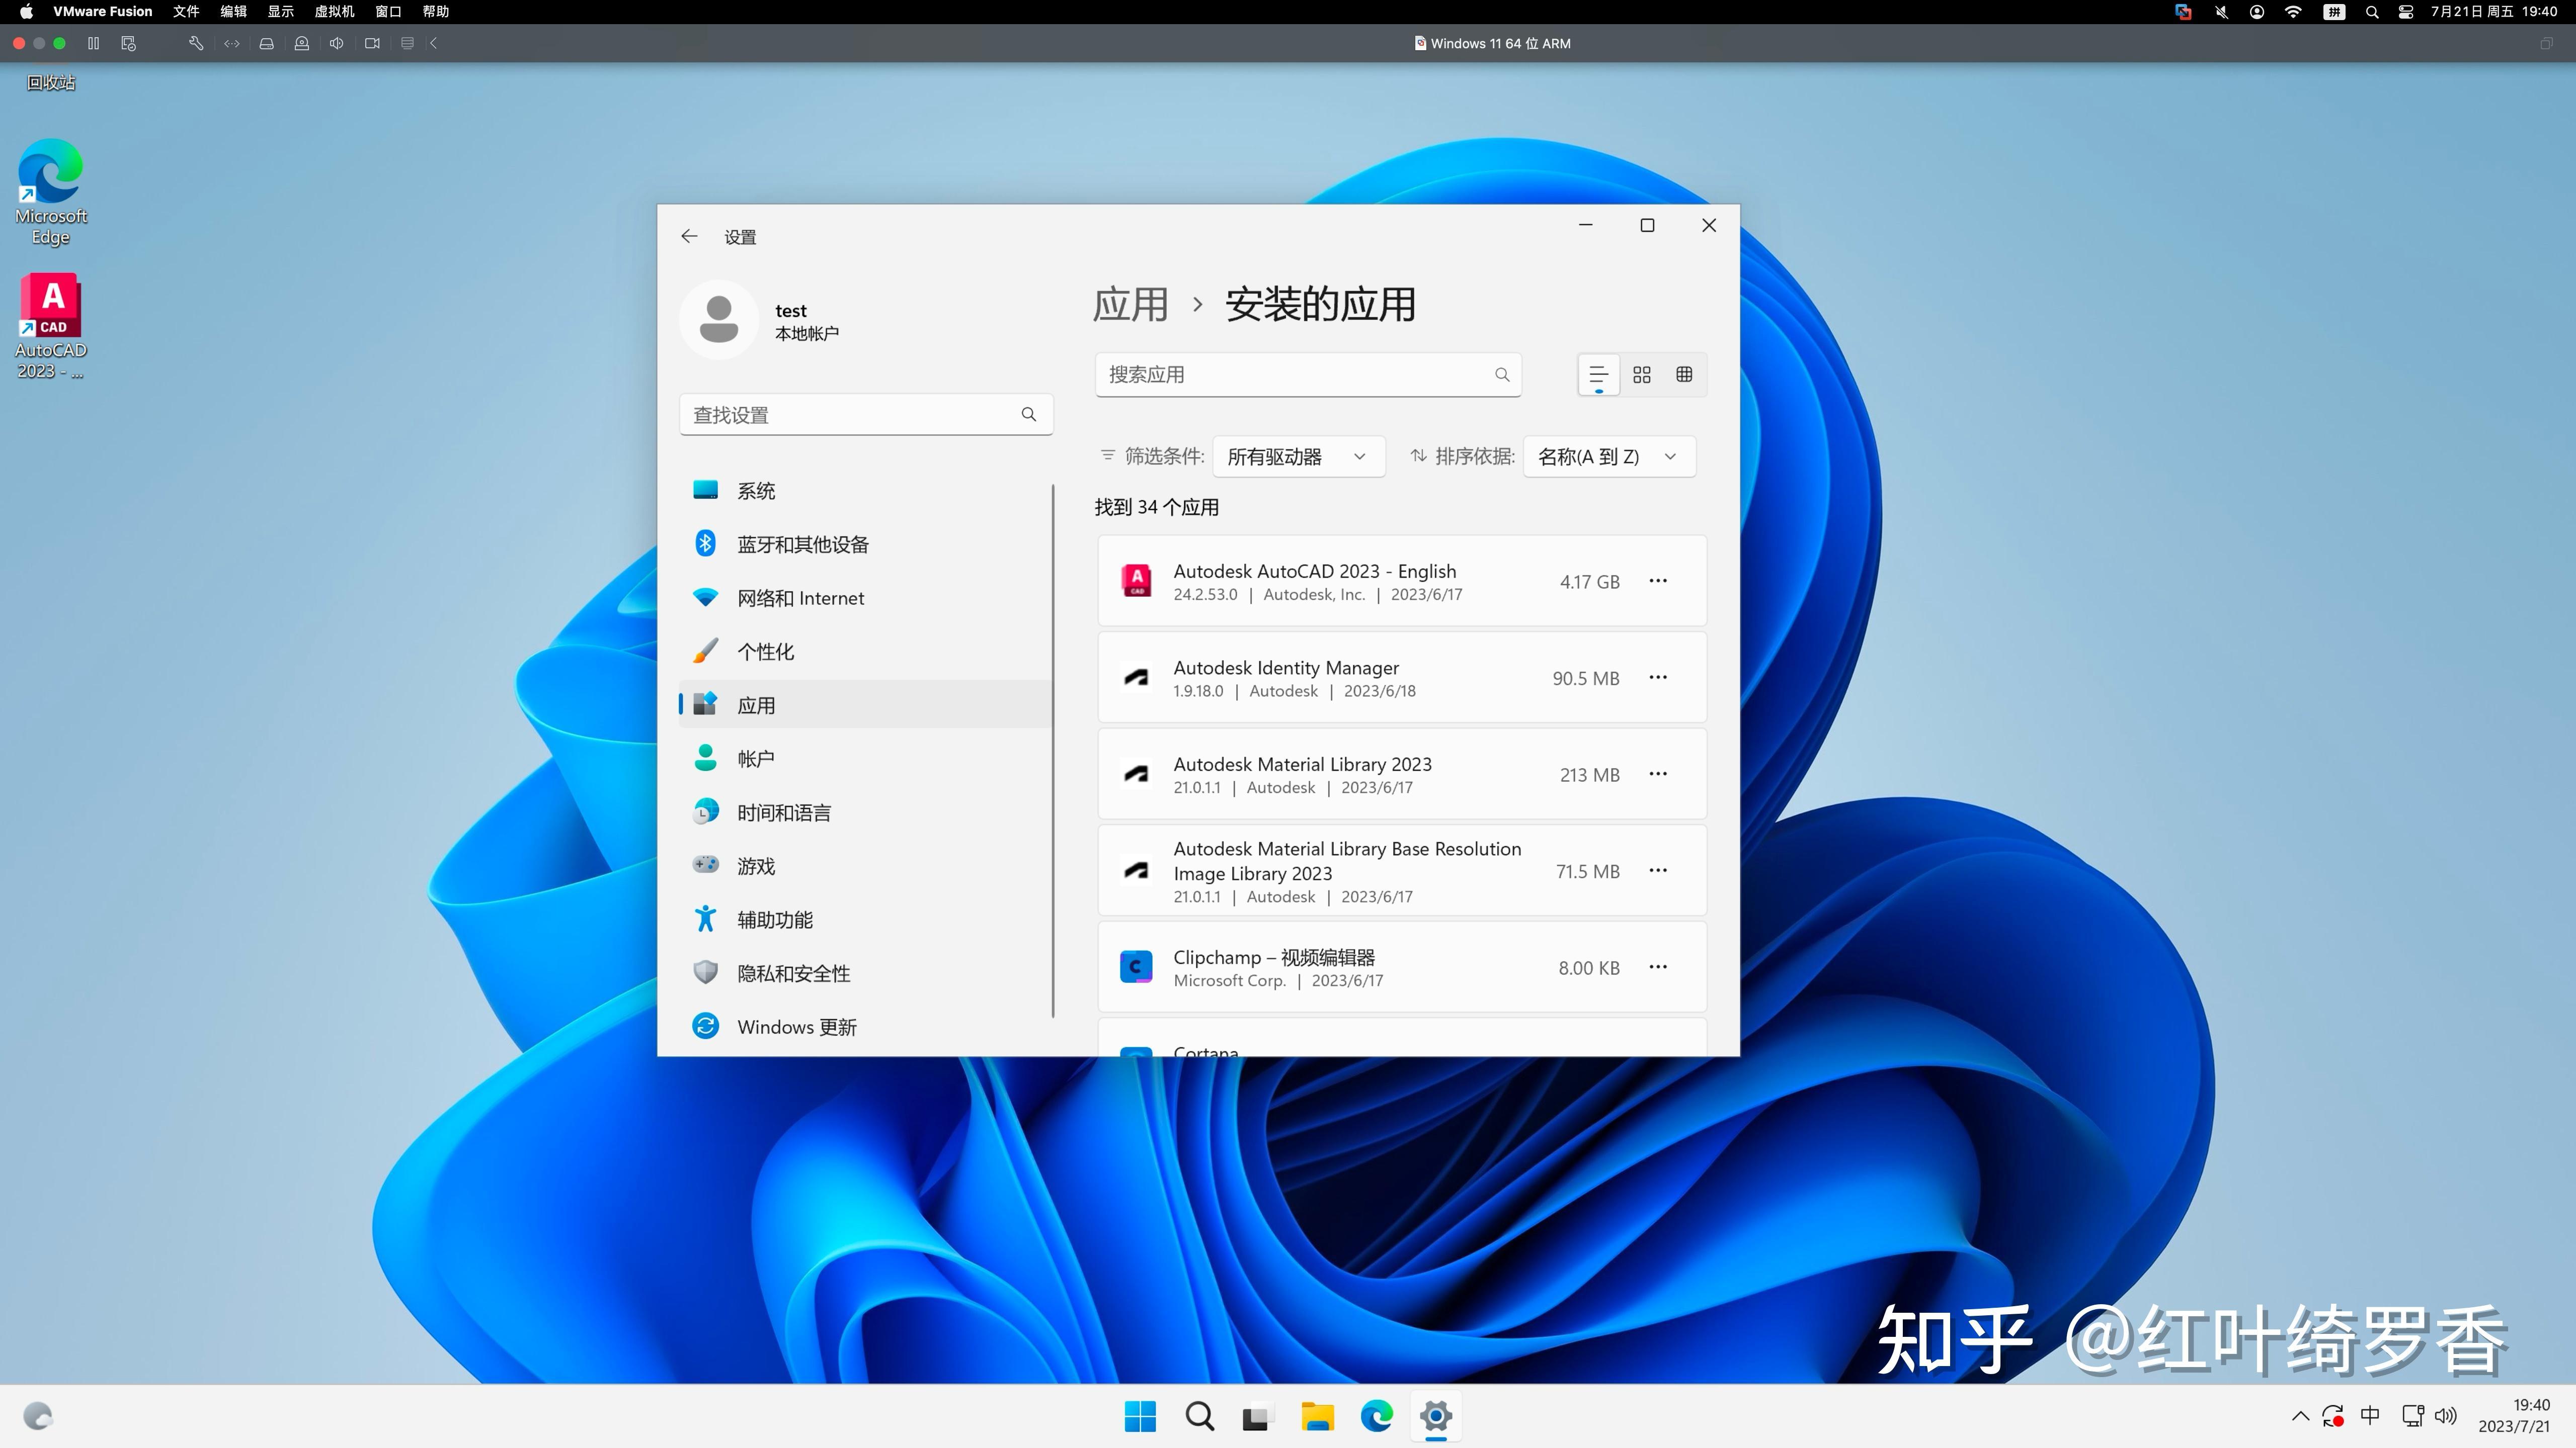The height and width of the screenshot is (1448, 2576).
Task: Open the 个性化 section in Settings sidebar
Action: click(766, 651)
